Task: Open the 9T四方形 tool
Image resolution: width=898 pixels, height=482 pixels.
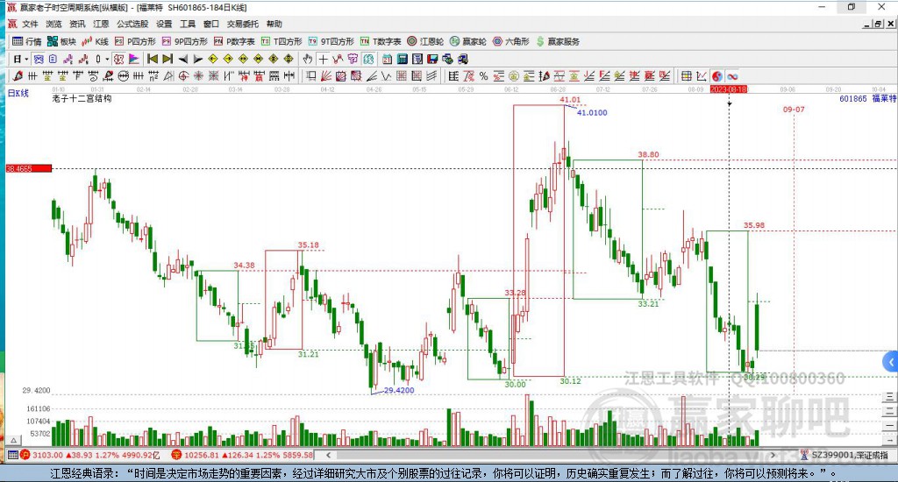Action: [x=331, y=41]
